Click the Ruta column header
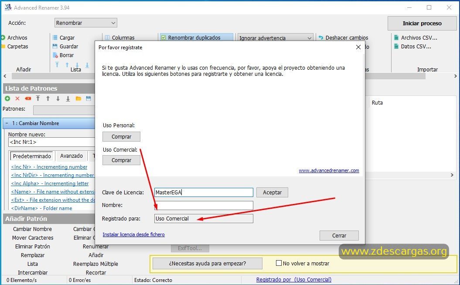The width and height of the screenshot is (460, 285). click(x=377, y=102)
